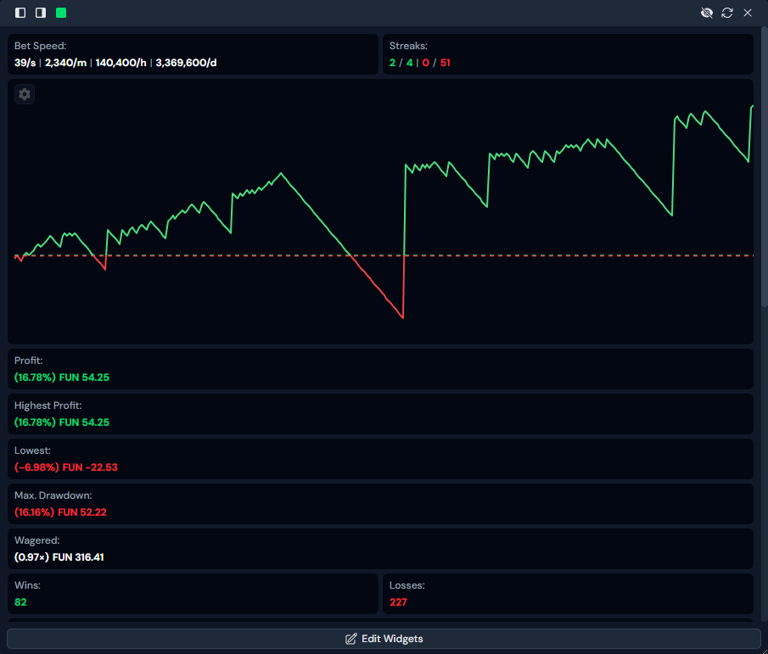
Task: Click the Losses counter widget
Action: pyautogui.click(x=567, y=594)
